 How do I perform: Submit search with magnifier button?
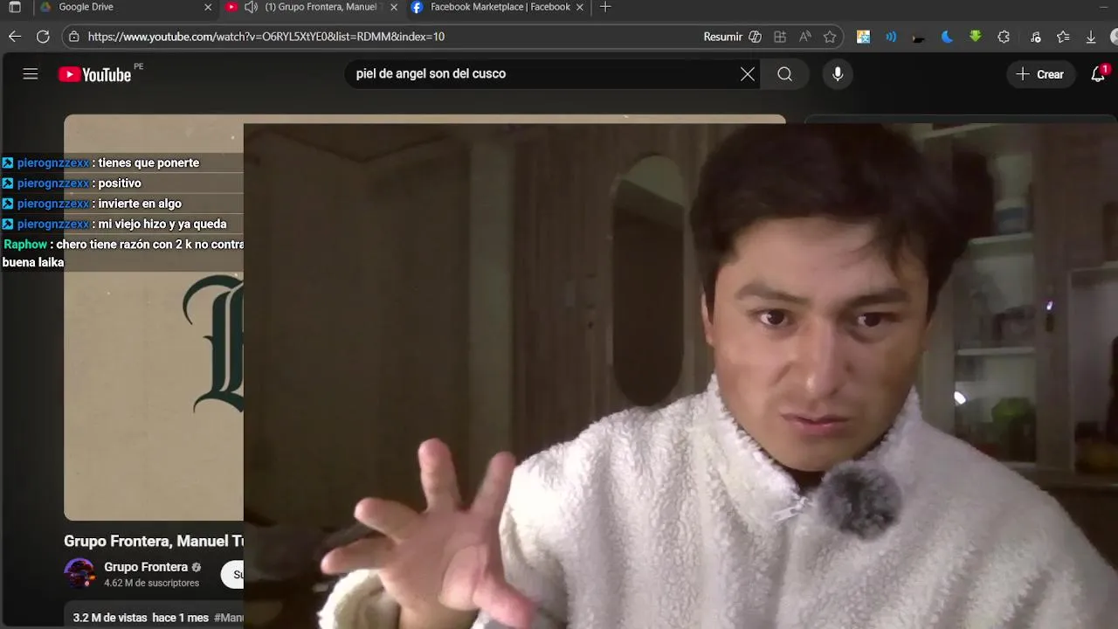(x=784, y=74)
